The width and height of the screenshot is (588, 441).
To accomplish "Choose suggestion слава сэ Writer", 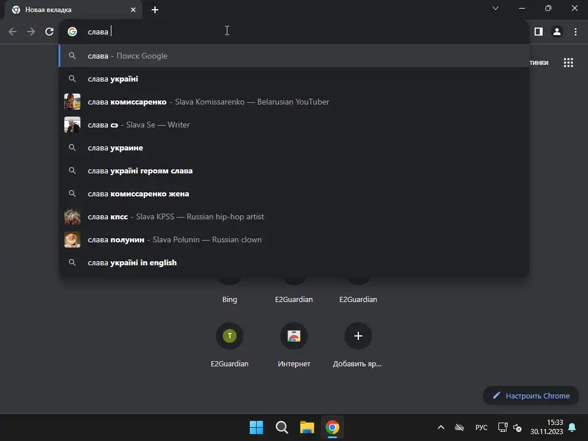I will [294, 125].
